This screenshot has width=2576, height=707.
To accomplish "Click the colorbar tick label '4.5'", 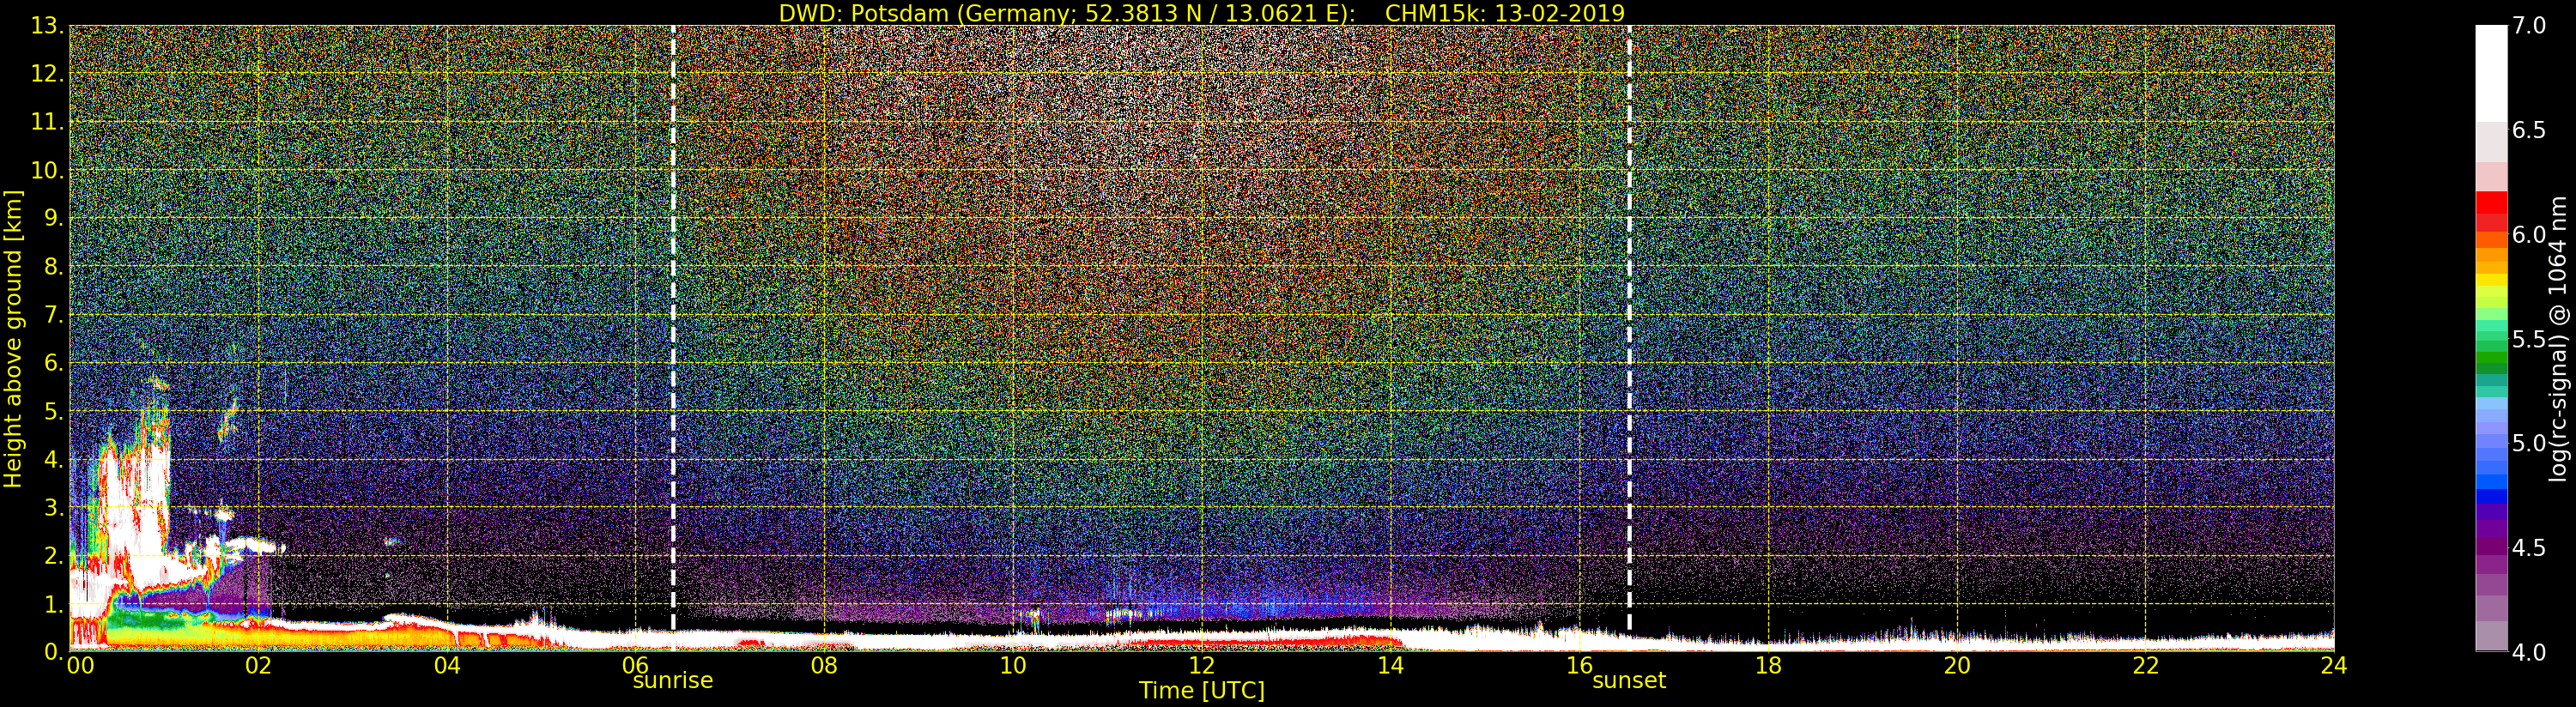I will tap(2530, 548).
